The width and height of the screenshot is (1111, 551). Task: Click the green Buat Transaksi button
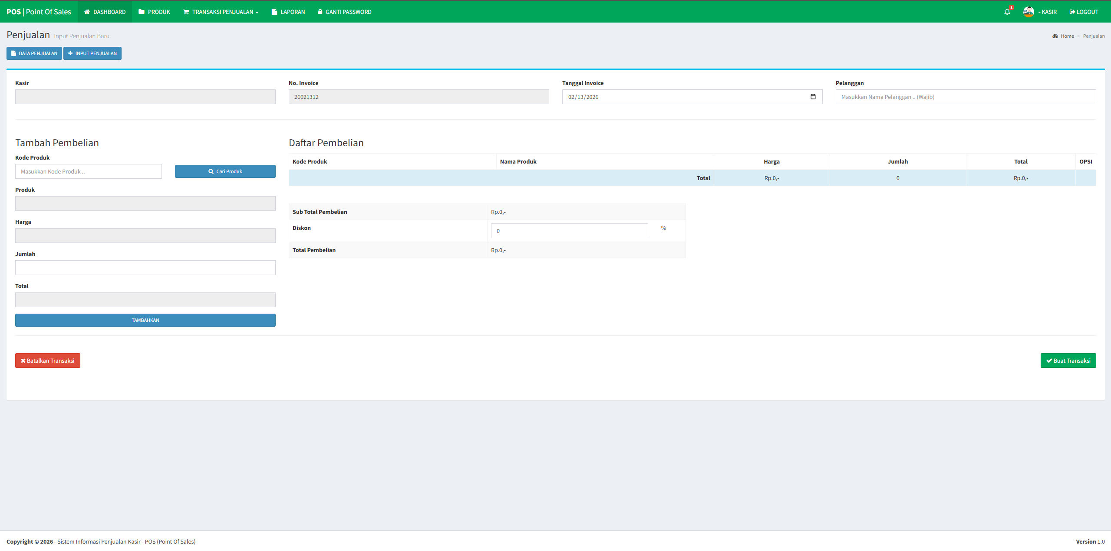(1068, 361)
